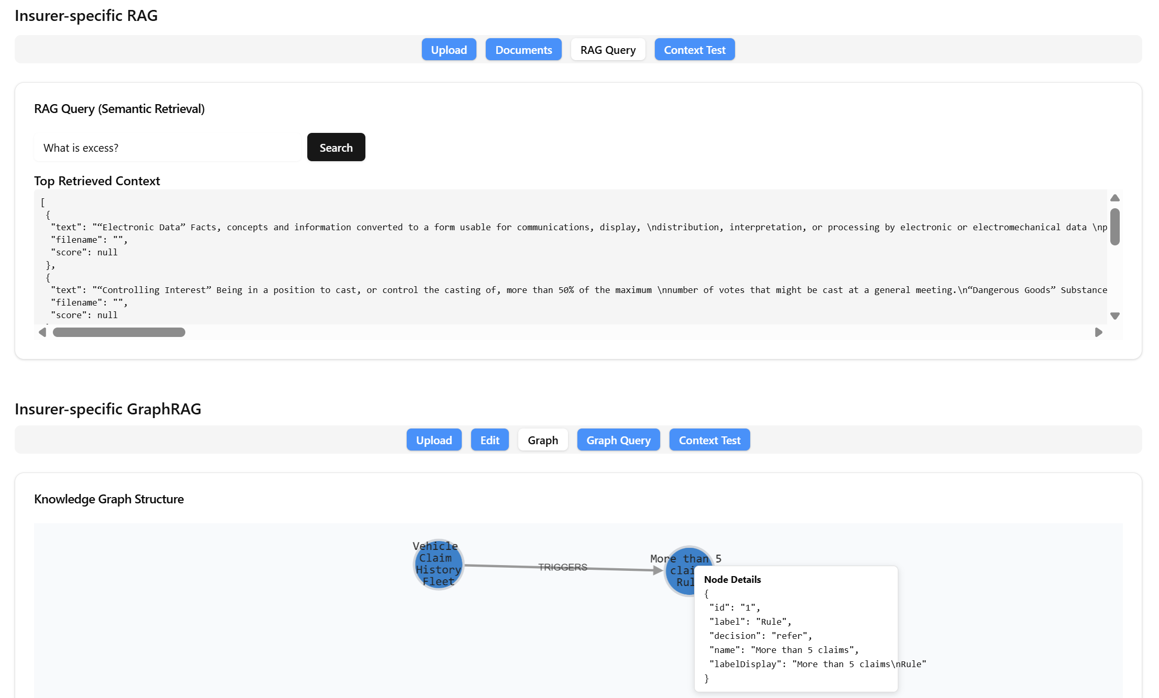Click the vertical scrollbar thumb in context

click(x=1115, y=227)
